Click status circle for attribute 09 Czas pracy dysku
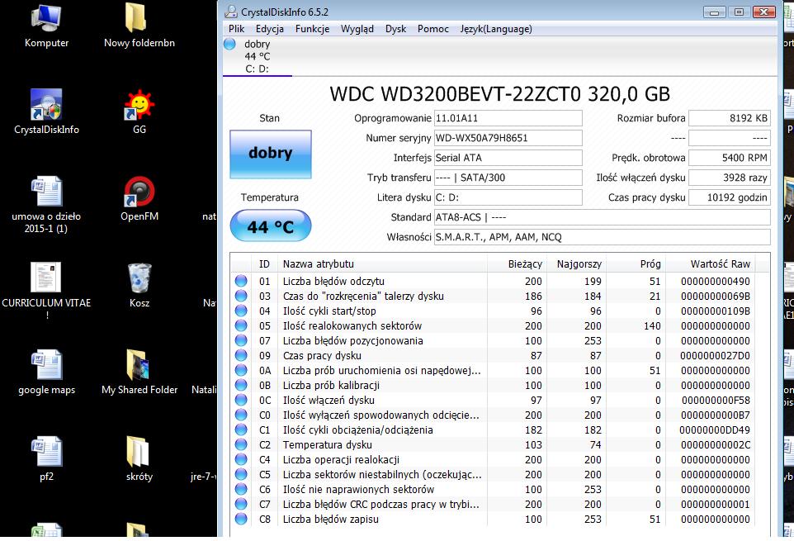Screen dimensions: 794x541 pyautogui.click(x=241, y=355)
